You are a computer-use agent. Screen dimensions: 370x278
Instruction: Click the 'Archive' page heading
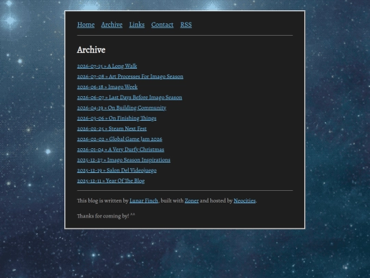point(91,49)
